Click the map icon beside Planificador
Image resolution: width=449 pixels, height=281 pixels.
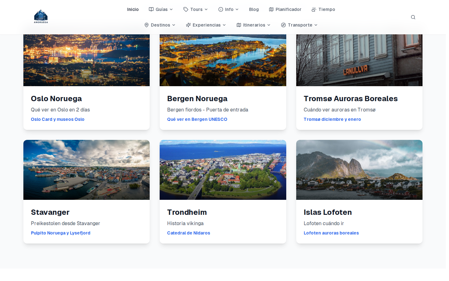point(271,9)
